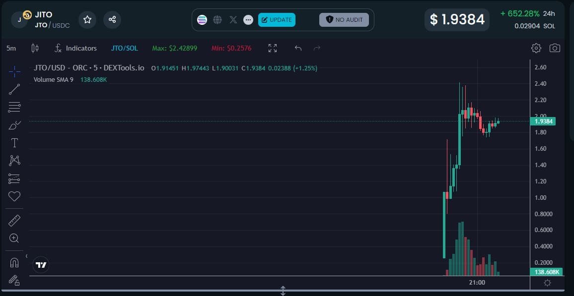
Task: Click the NO AUDIT badge
Action: (343, 19)
